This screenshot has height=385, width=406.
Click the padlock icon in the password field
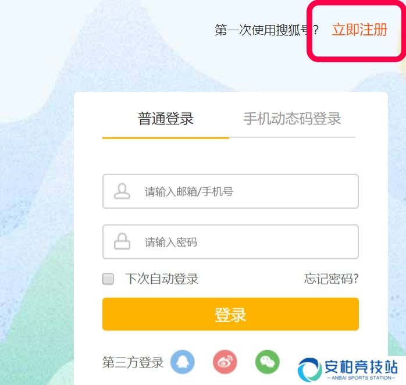pos(122,241)
